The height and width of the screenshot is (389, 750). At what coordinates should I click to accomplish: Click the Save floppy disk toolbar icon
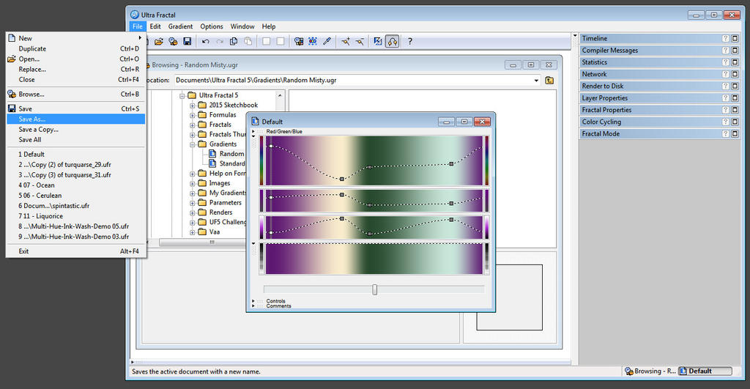(187, 42)
